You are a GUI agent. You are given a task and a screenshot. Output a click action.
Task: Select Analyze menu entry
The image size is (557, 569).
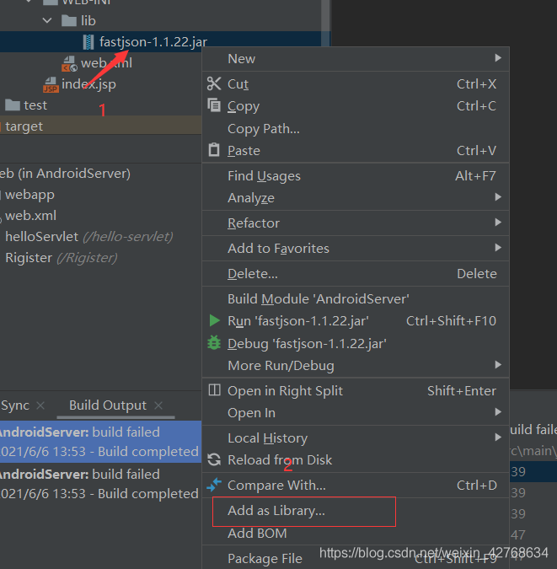(356, 198)
